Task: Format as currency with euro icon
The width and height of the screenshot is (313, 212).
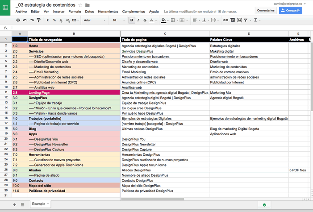Action: pos(48,20)
